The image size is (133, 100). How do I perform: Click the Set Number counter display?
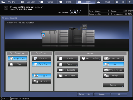point(75,12)
